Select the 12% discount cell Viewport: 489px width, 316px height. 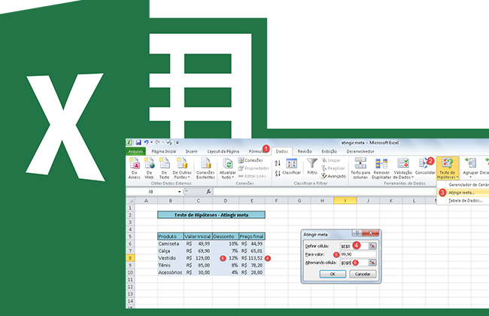(226, 258)
